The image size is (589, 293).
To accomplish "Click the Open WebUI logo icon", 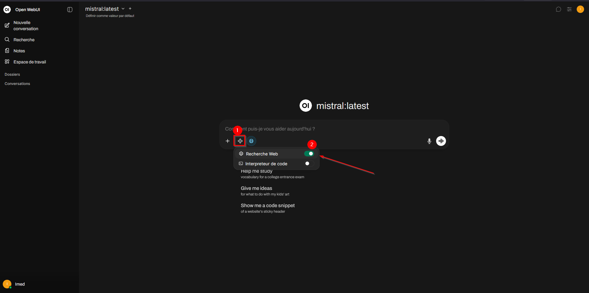I will (x=7, y=9).
